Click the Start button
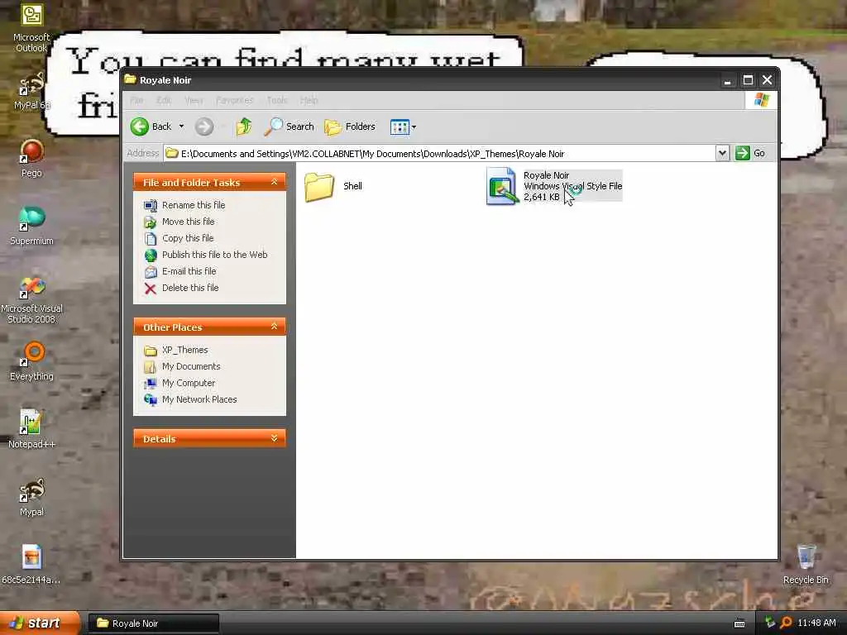The image size is (847, 635). pyautogui.click(x=40, y=623)
